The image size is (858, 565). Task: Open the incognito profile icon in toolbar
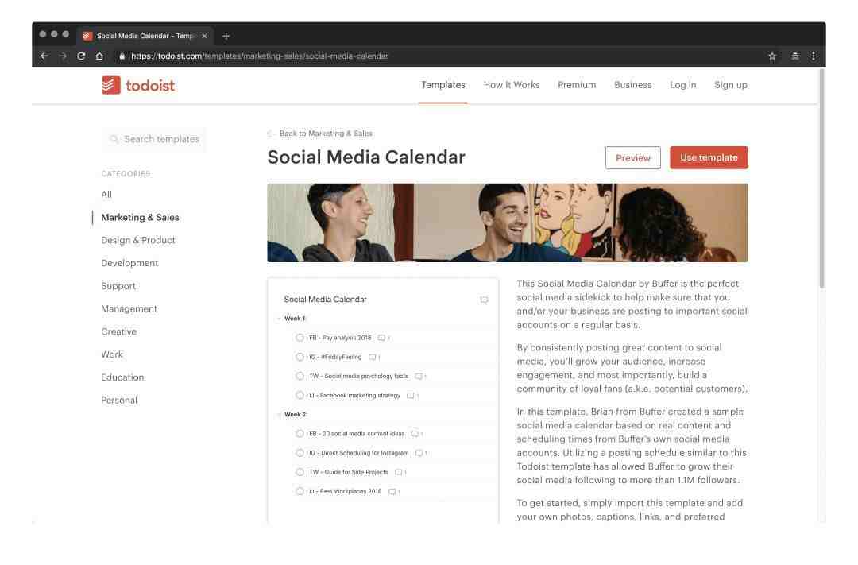[795, 56]
